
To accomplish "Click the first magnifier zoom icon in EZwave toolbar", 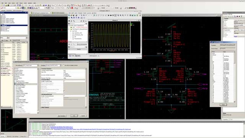I will pyautogui.click(x=118, y=15).
